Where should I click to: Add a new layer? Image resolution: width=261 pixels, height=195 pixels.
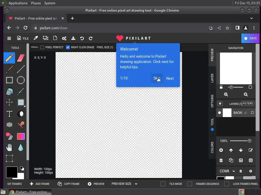pos(221,150)
